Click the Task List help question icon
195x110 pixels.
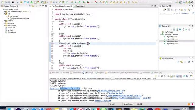click(193, 13)
